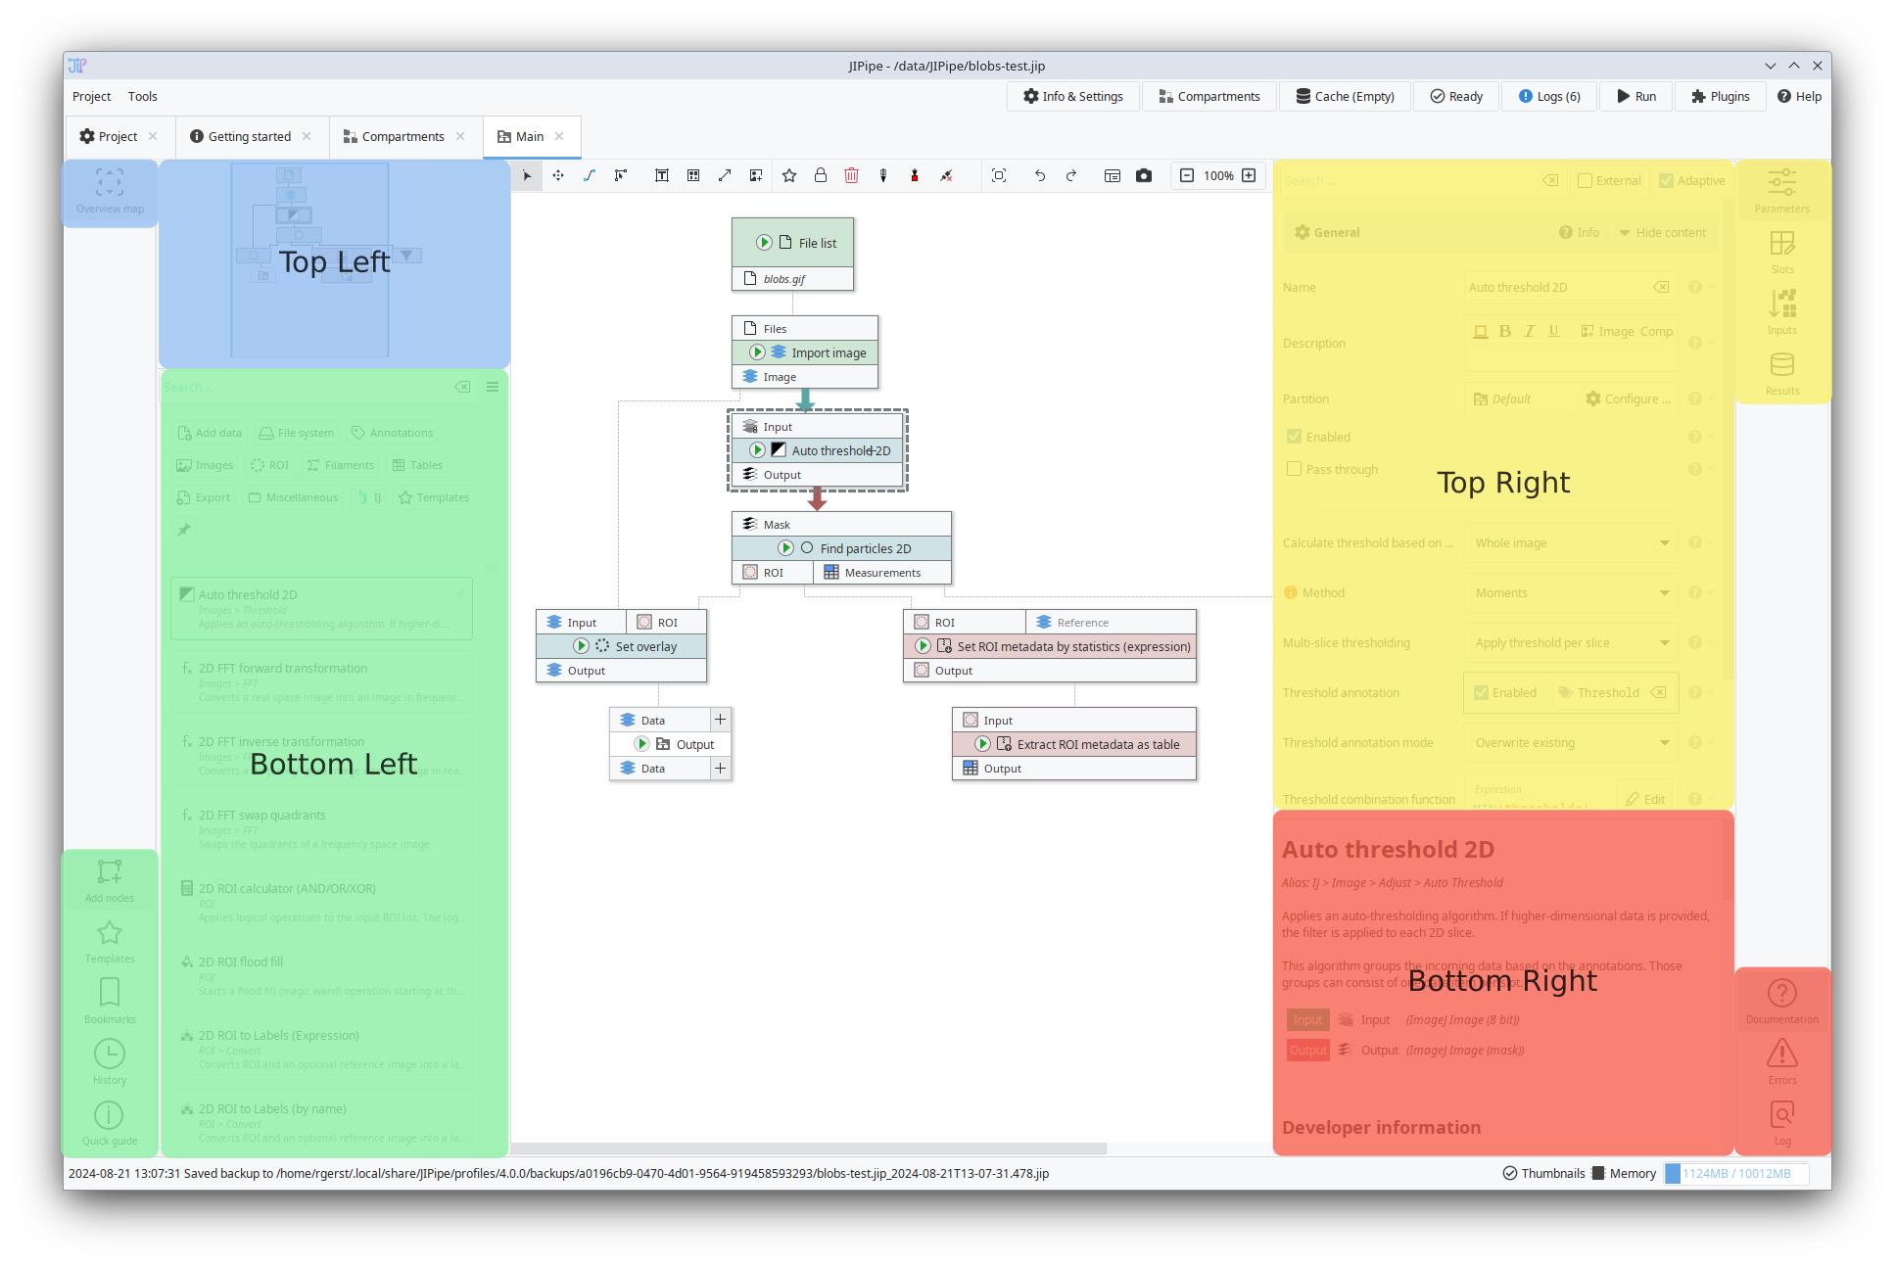
Task: Click the zoom in plus icon
Action: (x=1249, y=175)
